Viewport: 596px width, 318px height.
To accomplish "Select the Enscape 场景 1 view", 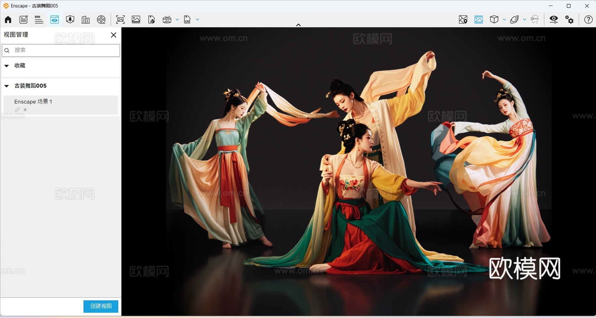I will pos(61,105).
